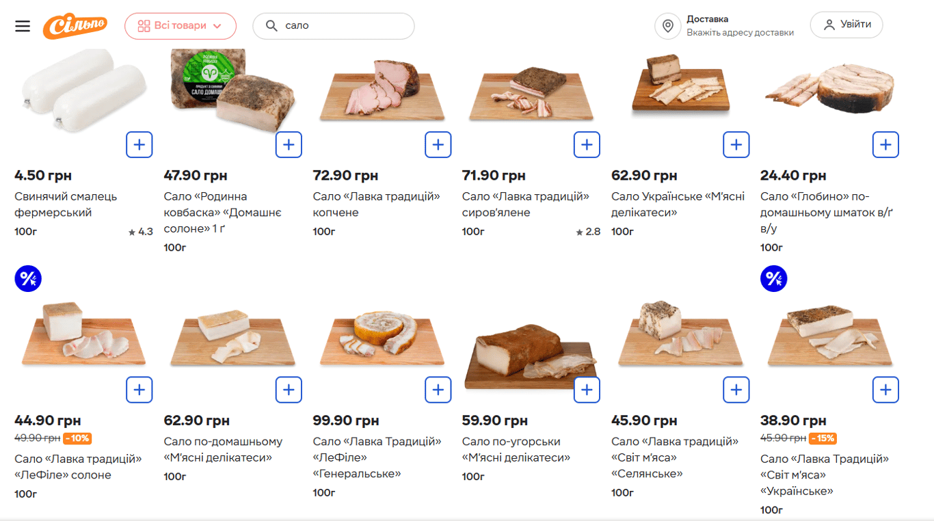Viewport: 934px width, 521px height.
Task: Add Сало Лавка традицій копчене to cart
Action: [438, 145]
